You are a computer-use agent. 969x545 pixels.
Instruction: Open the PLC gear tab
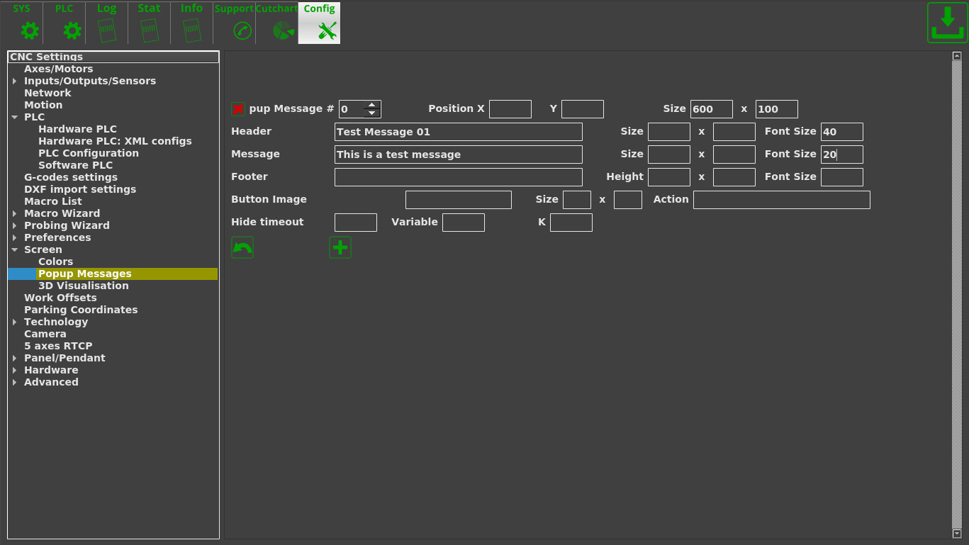65,23
